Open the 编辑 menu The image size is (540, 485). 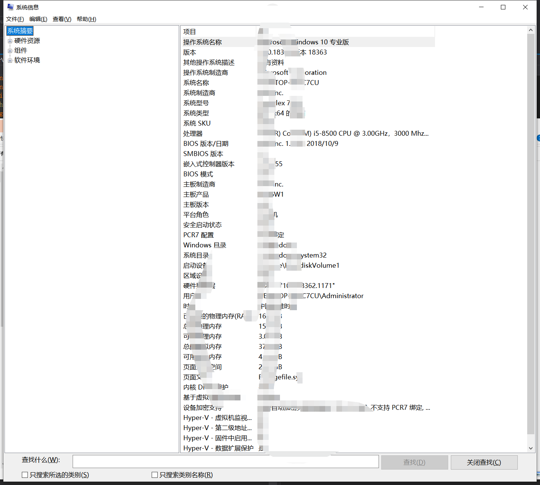(38, 19)
